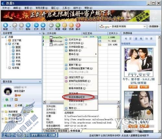This screenshot has height=139, width=162.
Task: Choose 发送资源给好友 in the context menu
Action: pyautogui.click(x=81, y=97)
